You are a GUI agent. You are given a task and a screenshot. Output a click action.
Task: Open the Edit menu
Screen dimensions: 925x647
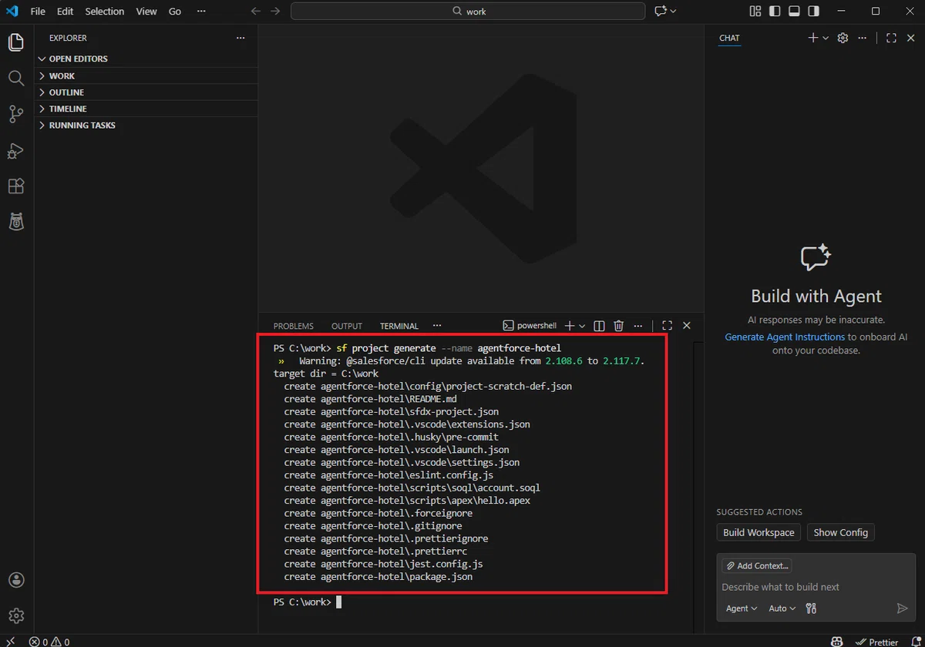click(x=65, y=11)
